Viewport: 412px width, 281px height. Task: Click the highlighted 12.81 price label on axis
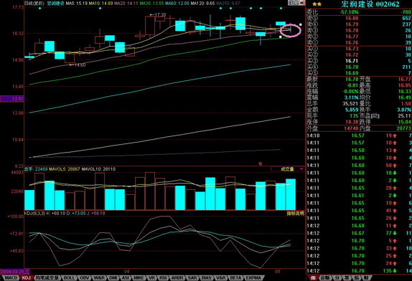coord(11,99)
